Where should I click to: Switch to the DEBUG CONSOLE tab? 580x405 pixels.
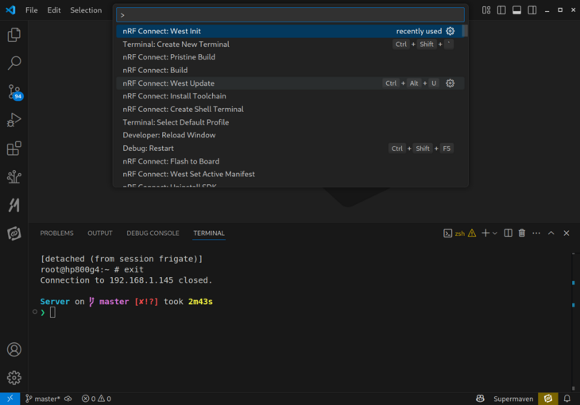tap(153, 233)
